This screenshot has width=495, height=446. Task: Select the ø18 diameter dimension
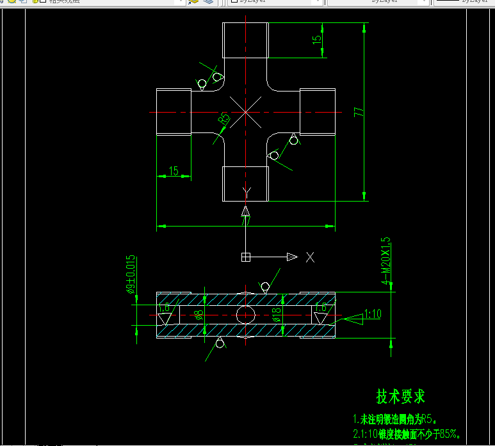tap(277, 315)
